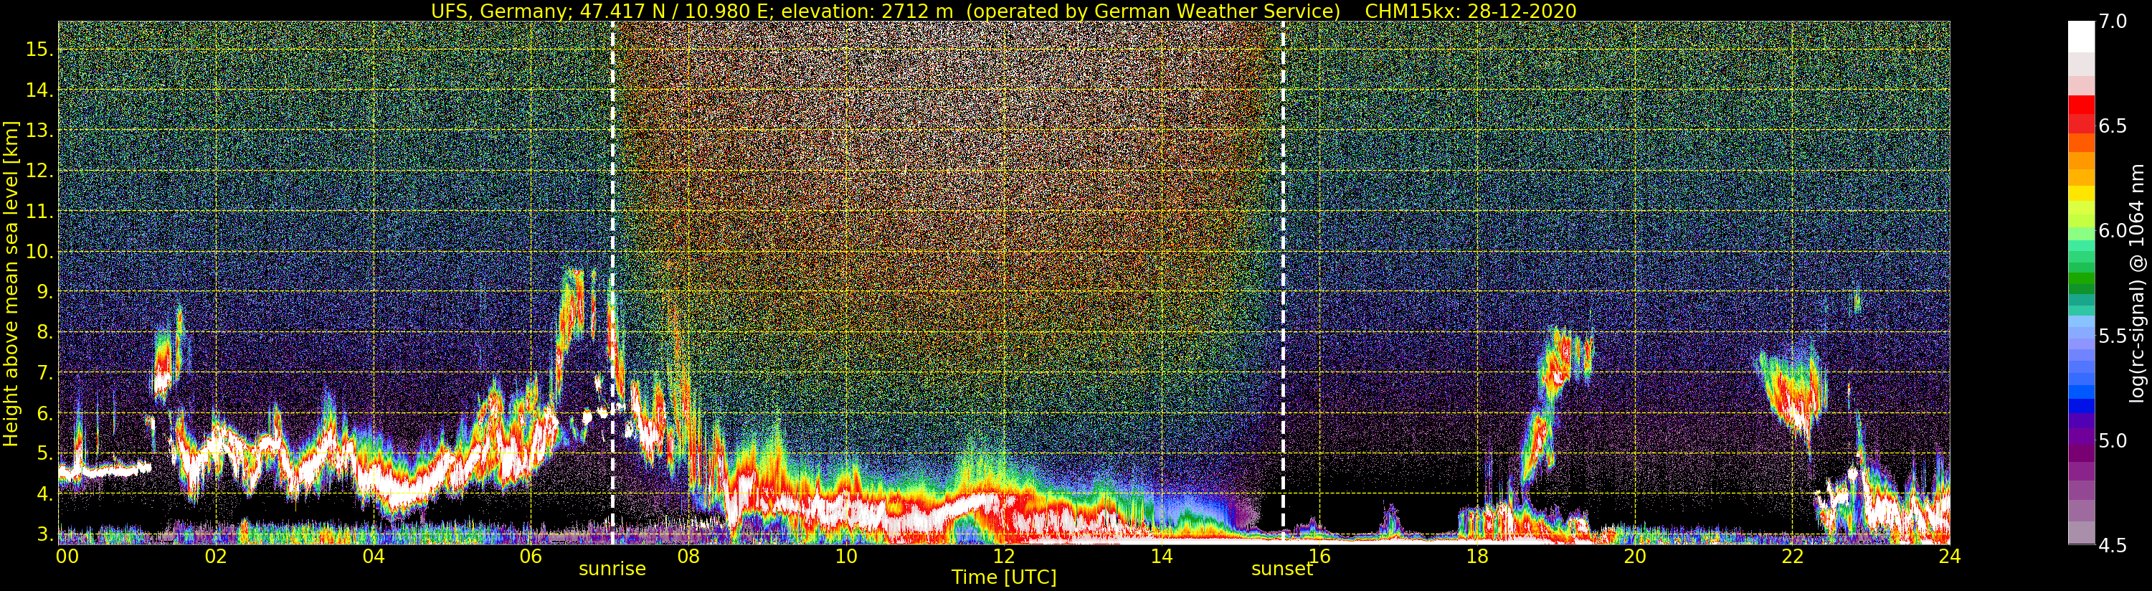The height and width of the screenshot is (591, 2152).
Task: Select the '13.' height axis tick label
Action: (40, 131)
